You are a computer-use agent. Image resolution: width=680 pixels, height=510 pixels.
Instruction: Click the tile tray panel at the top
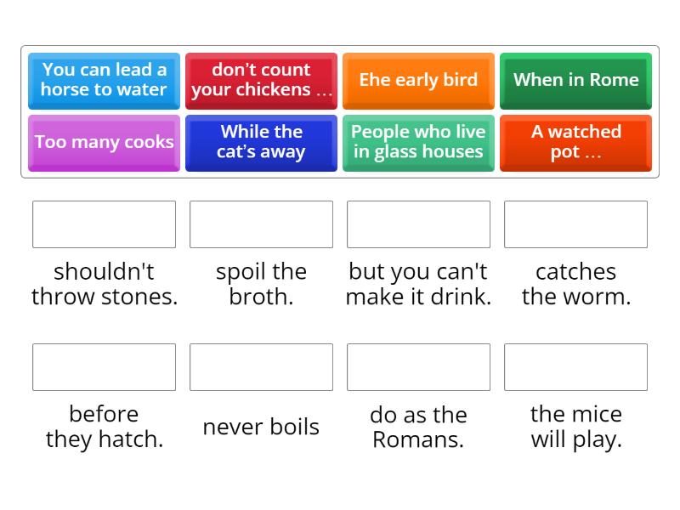tap(340, 110)
